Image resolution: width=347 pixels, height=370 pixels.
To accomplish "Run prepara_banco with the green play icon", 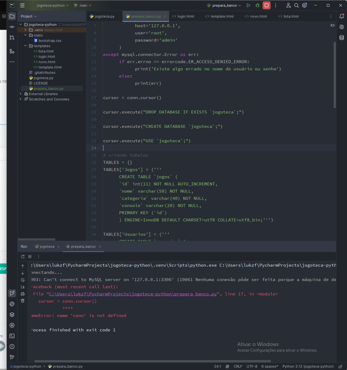I will click(248, 5).
